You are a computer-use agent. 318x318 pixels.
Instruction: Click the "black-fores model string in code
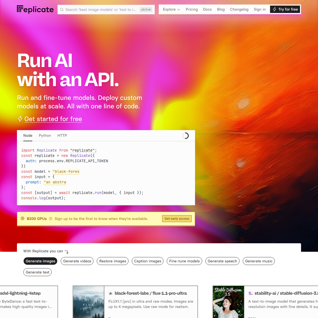click(66, 171)
